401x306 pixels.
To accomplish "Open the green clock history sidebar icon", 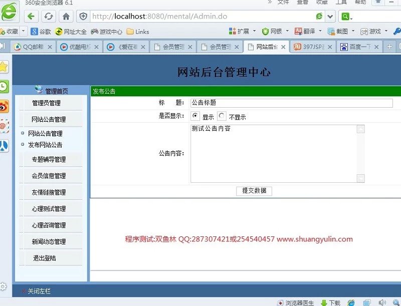I will pos(4,86).
